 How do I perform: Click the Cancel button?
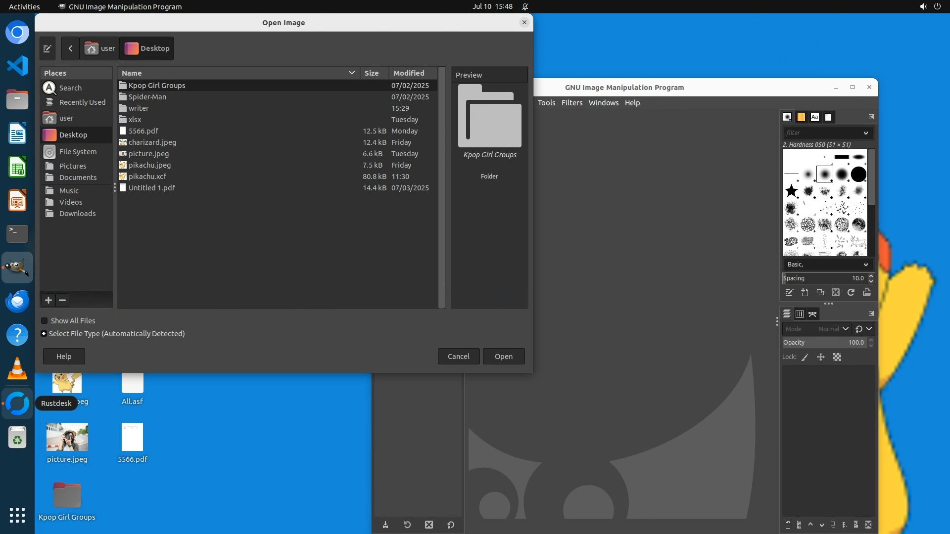pos(458,356)
